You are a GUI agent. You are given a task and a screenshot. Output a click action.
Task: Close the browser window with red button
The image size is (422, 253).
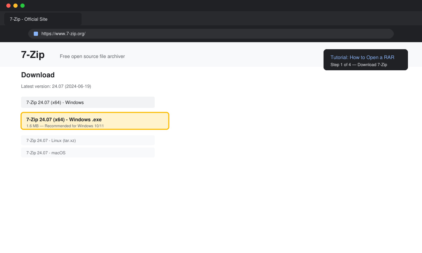tap(8, 6)
